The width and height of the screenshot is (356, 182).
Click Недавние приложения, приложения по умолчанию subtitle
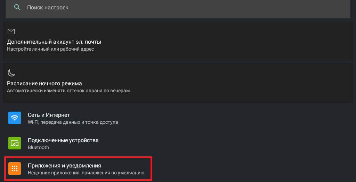point(86,173)
